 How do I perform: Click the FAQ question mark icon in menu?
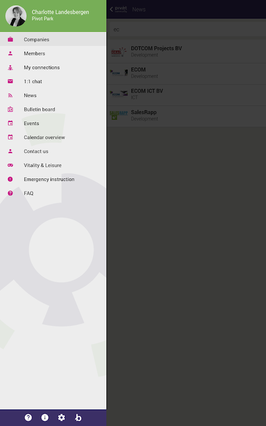click(10, 193)
